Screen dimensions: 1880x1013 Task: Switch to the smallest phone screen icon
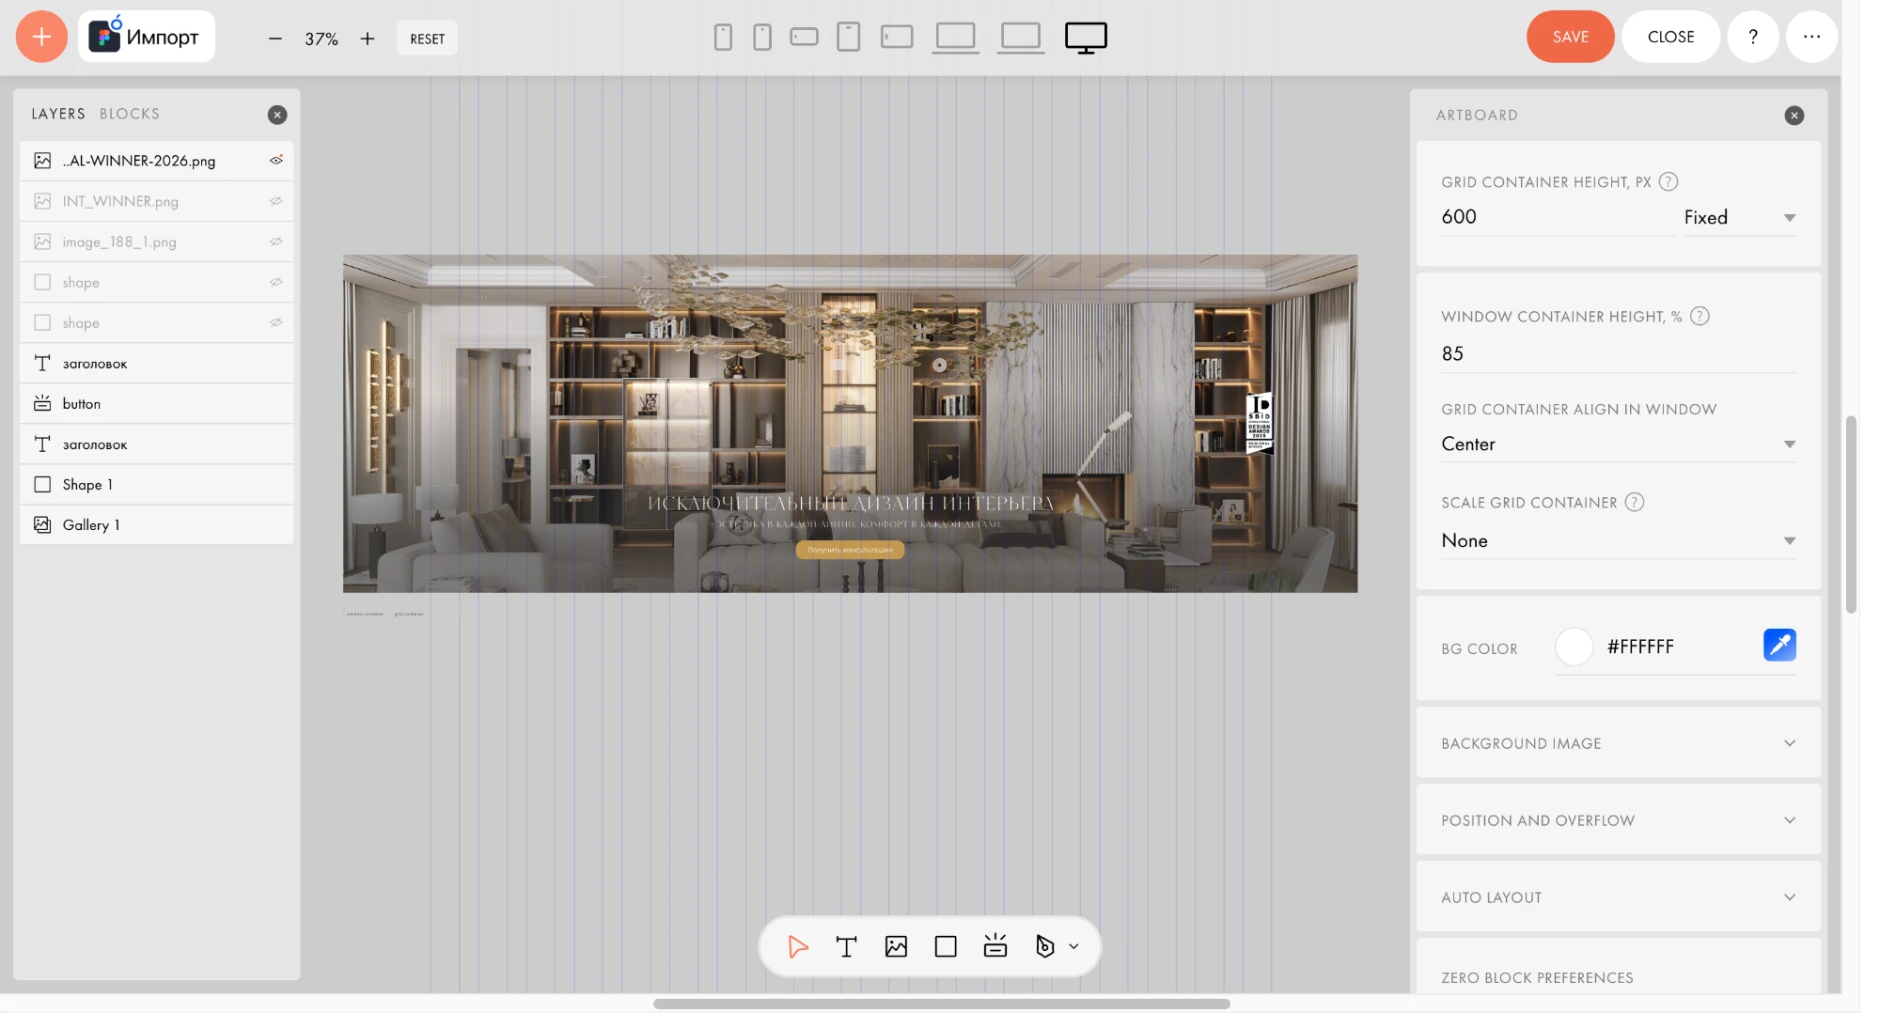point(723,38)
